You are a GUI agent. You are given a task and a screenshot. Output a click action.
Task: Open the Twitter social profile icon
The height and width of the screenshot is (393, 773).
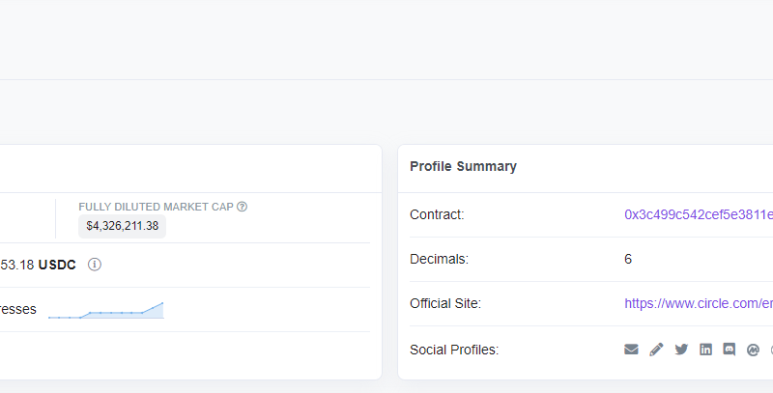[x=681, y=350]
